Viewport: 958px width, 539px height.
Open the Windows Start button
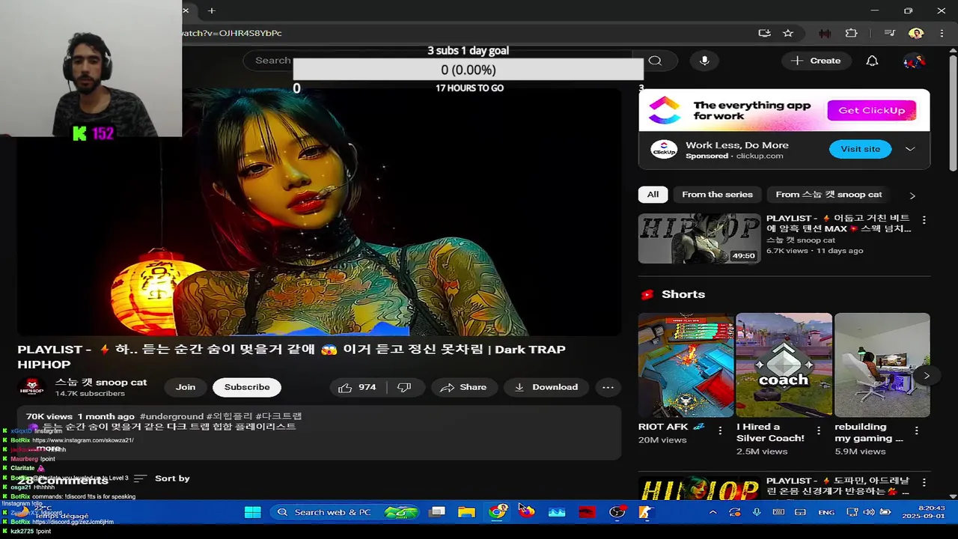[253, 512]
